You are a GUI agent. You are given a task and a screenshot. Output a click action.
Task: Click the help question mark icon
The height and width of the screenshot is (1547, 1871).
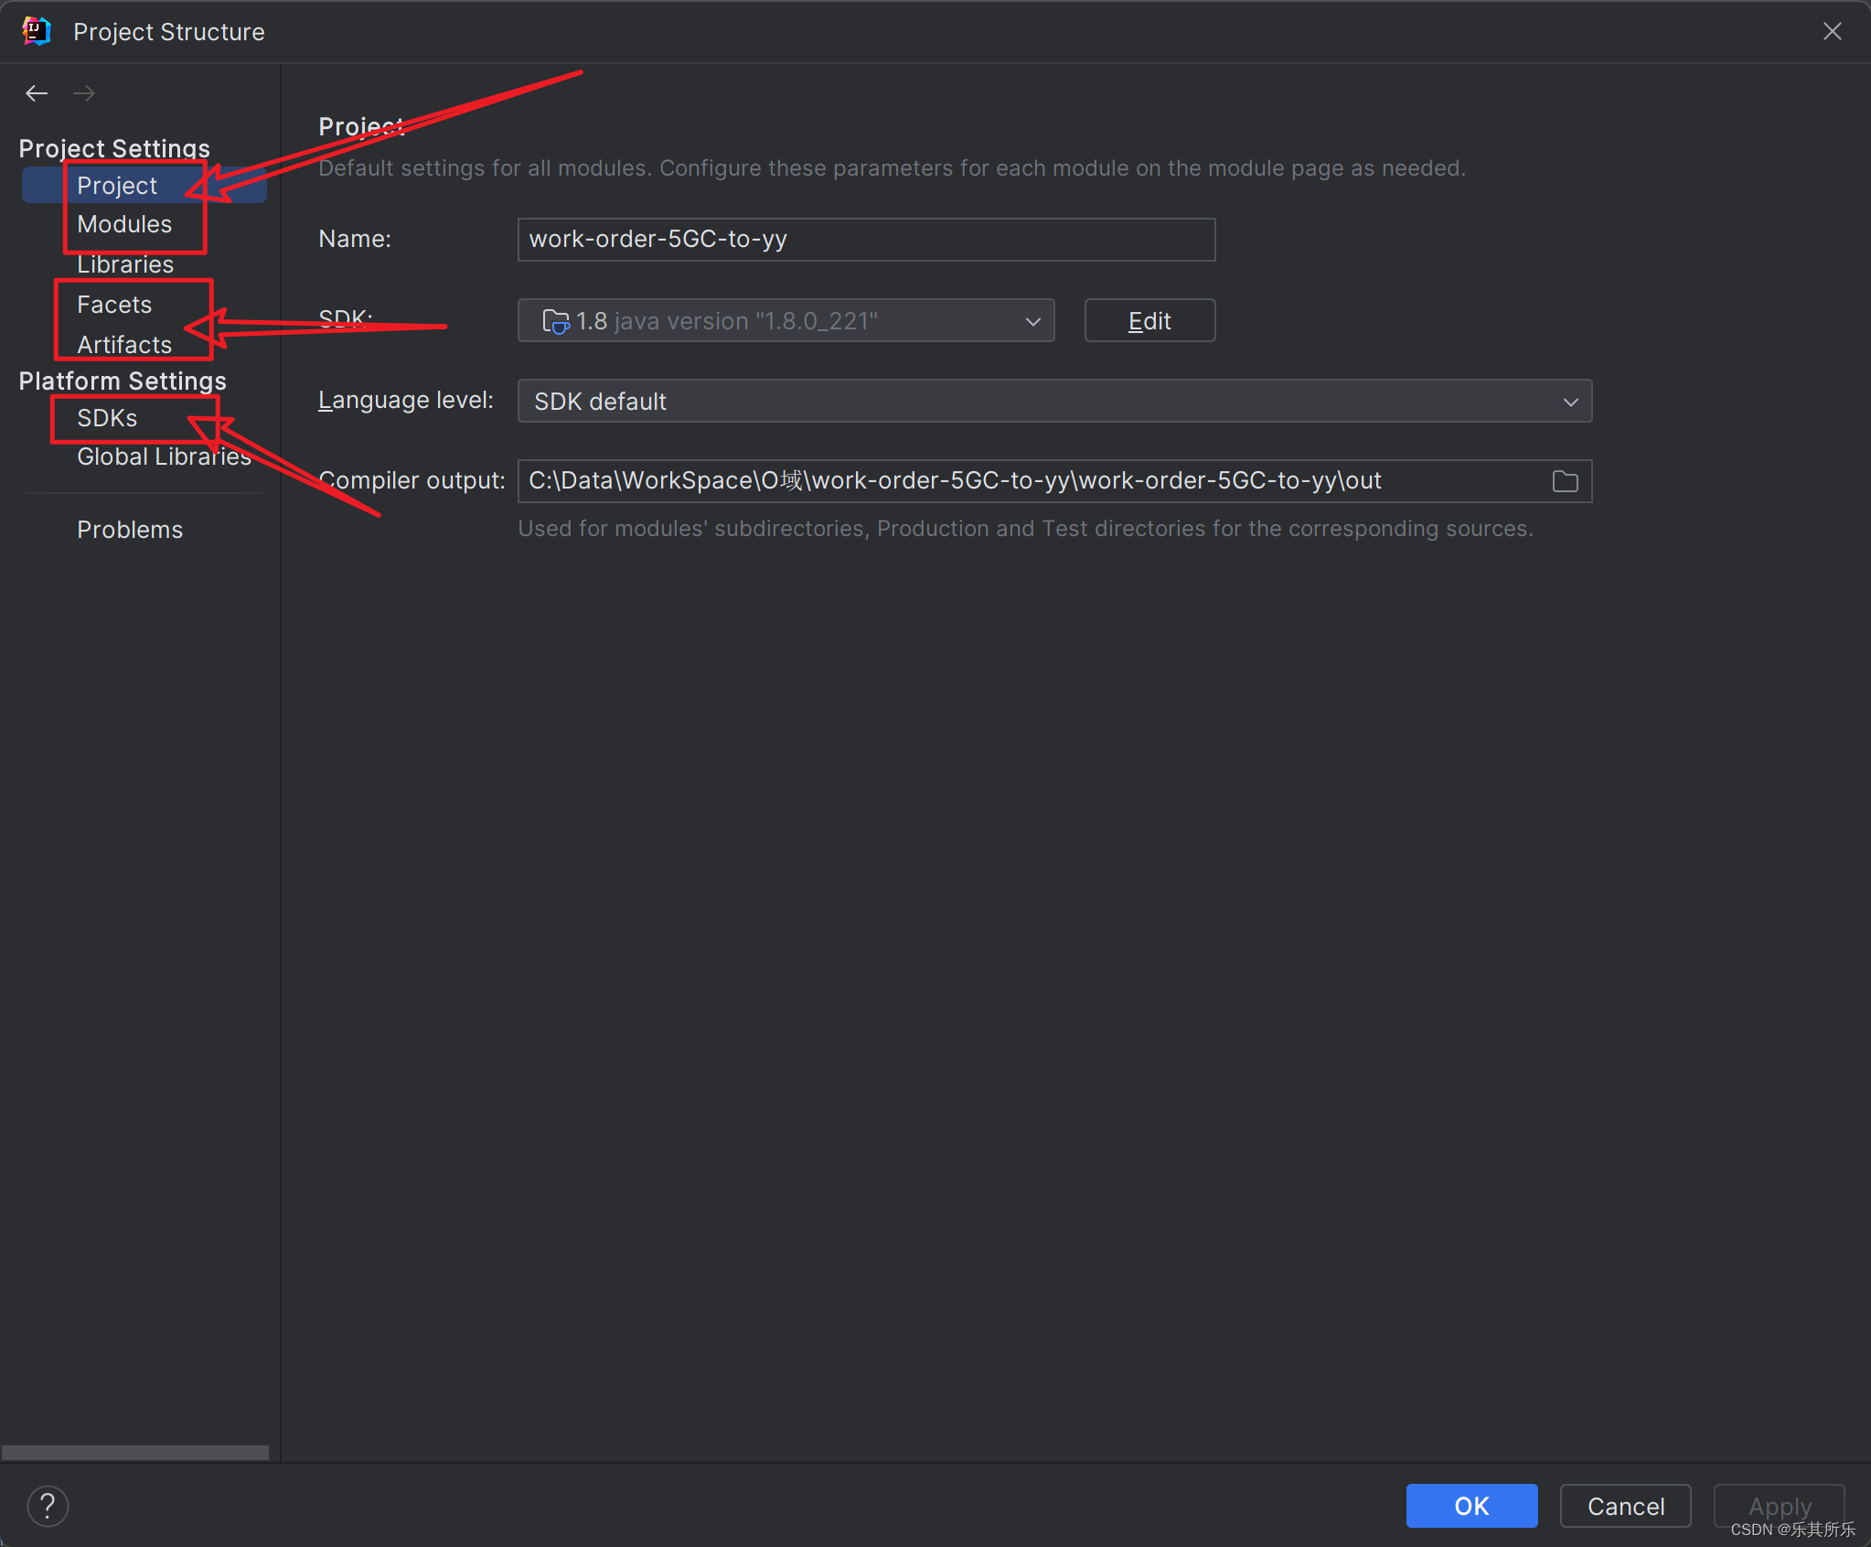coord(48,1506)
